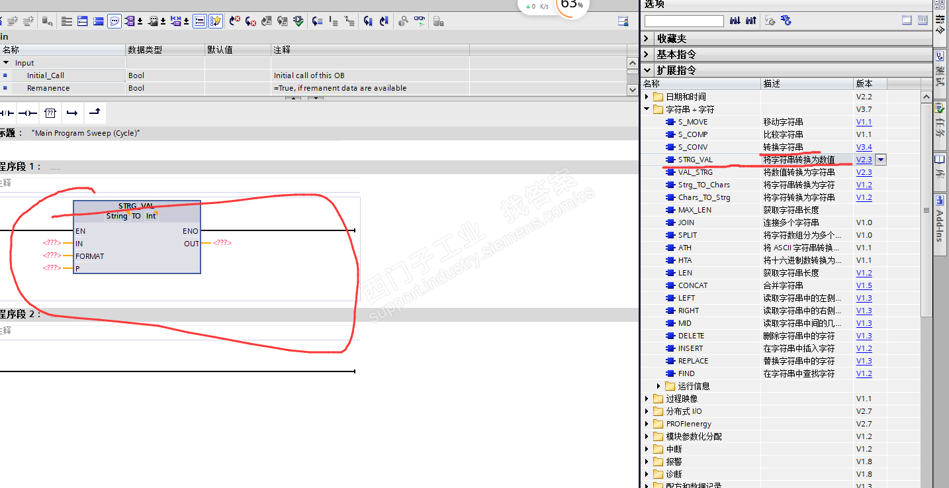Click the VAL_STRG instruction icon

670,172
